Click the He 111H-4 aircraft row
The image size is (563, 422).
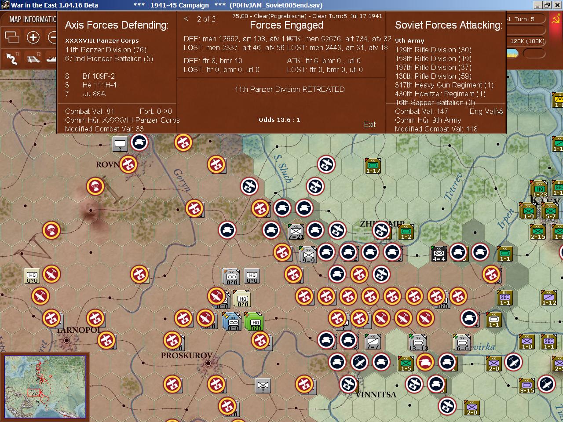pos(91,85)
